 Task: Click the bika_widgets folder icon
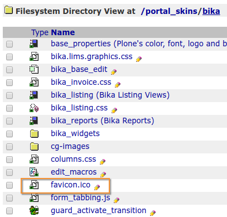[x=34, y=134]
